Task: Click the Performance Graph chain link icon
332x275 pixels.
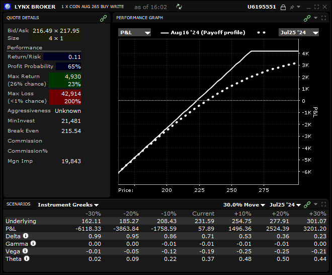Action: point(307,18)
